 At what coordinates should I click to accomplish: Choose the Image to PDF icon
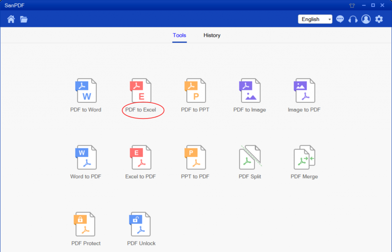[x=304, y=90]
